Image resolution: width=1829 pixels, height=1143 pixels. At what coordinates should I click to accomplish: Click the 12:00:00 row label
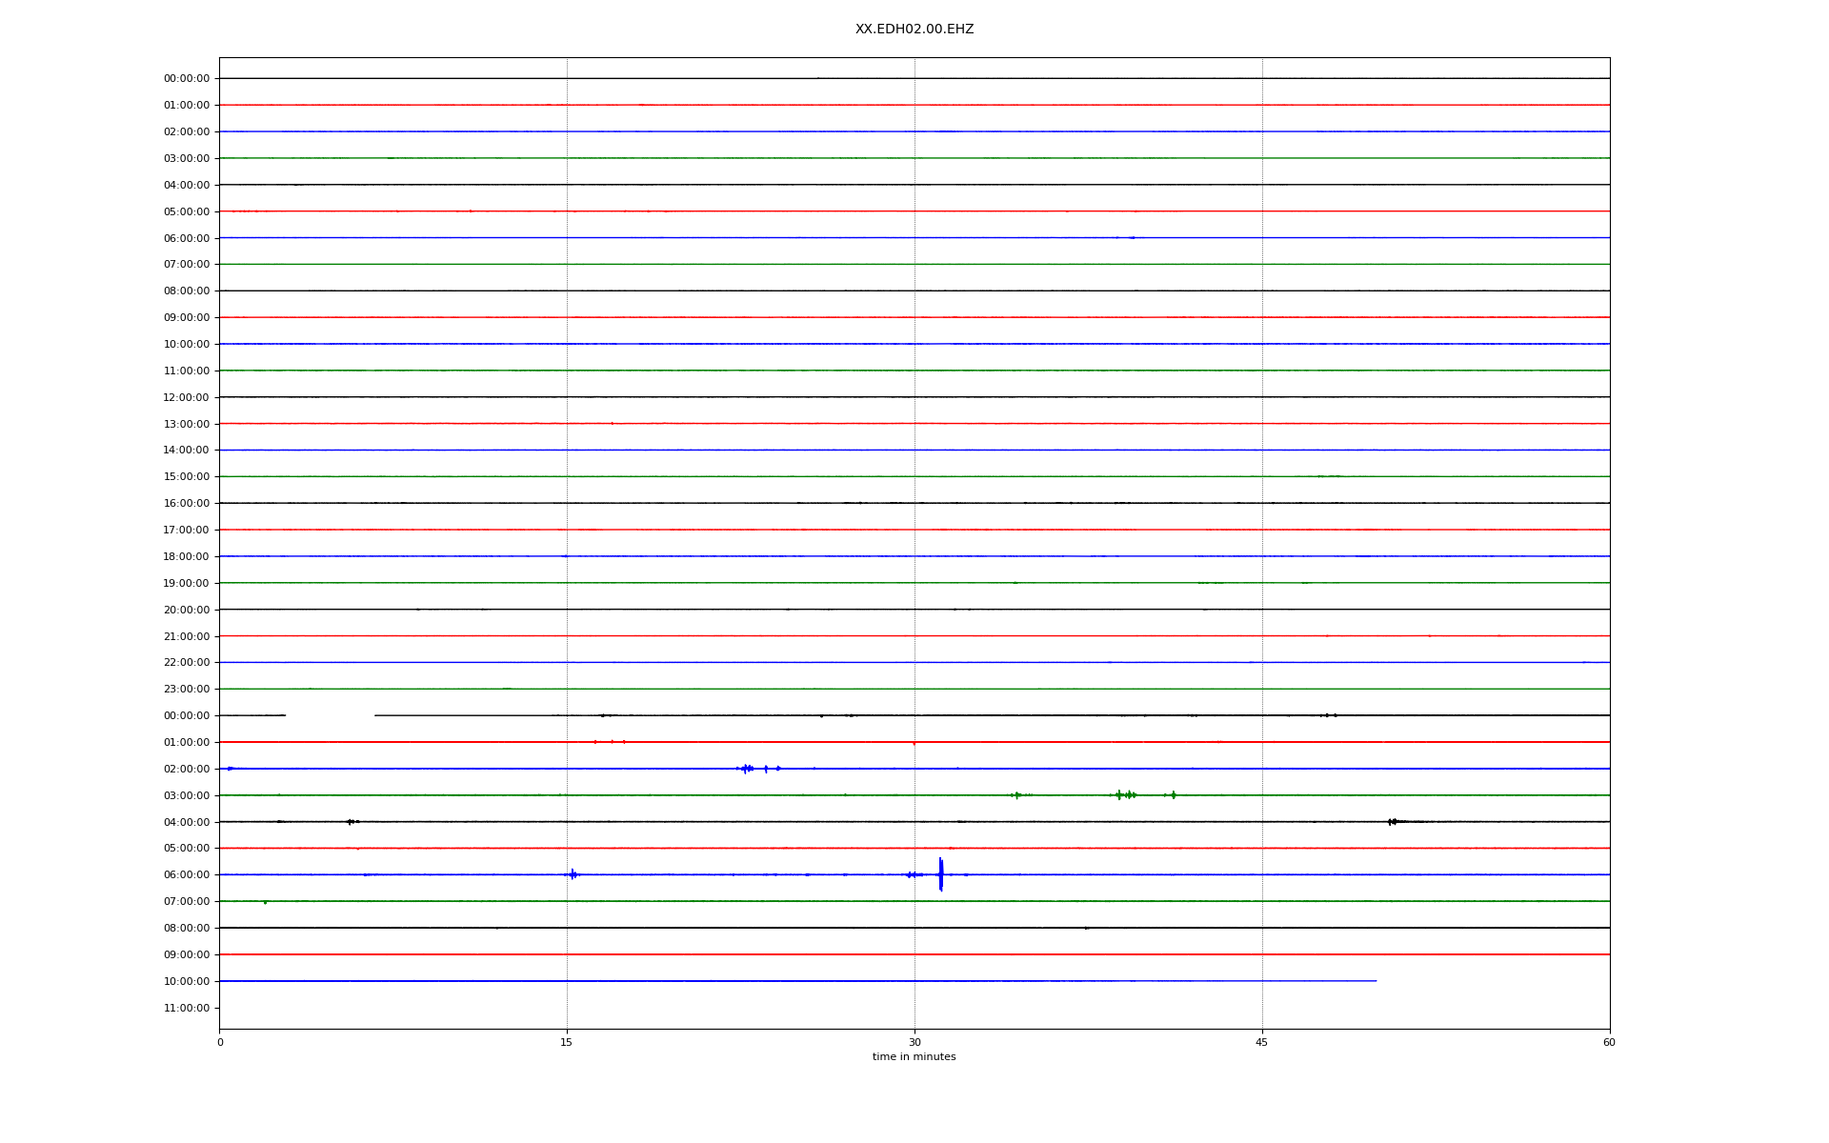(186, 397)
